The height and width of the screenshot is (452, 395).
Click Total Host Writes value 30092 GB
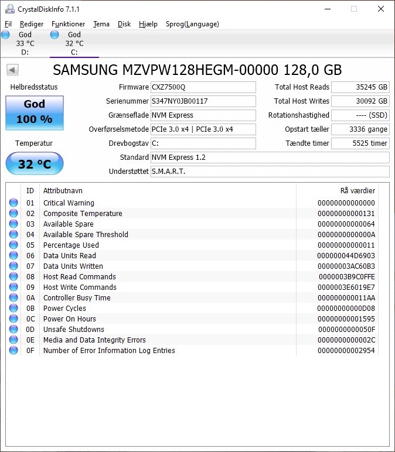pos(360,101)
